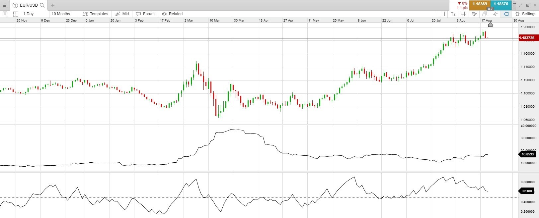539x218 pixels.
Task: Click the stacked windows overlay icon
Action: click(485, 14)
